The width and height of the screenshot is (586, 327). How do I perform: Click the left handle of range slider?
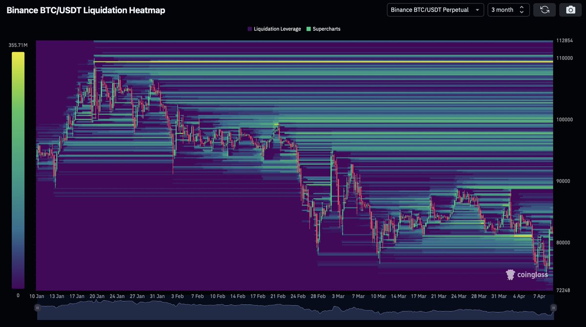coord(37,308)
